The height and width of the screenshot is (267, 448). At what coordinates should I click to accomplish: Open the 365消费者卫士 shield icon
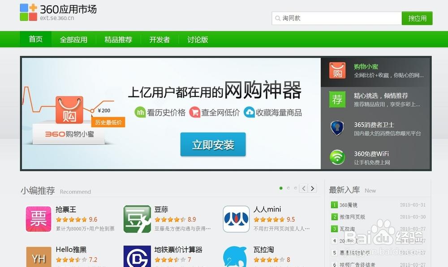point(337,128)
